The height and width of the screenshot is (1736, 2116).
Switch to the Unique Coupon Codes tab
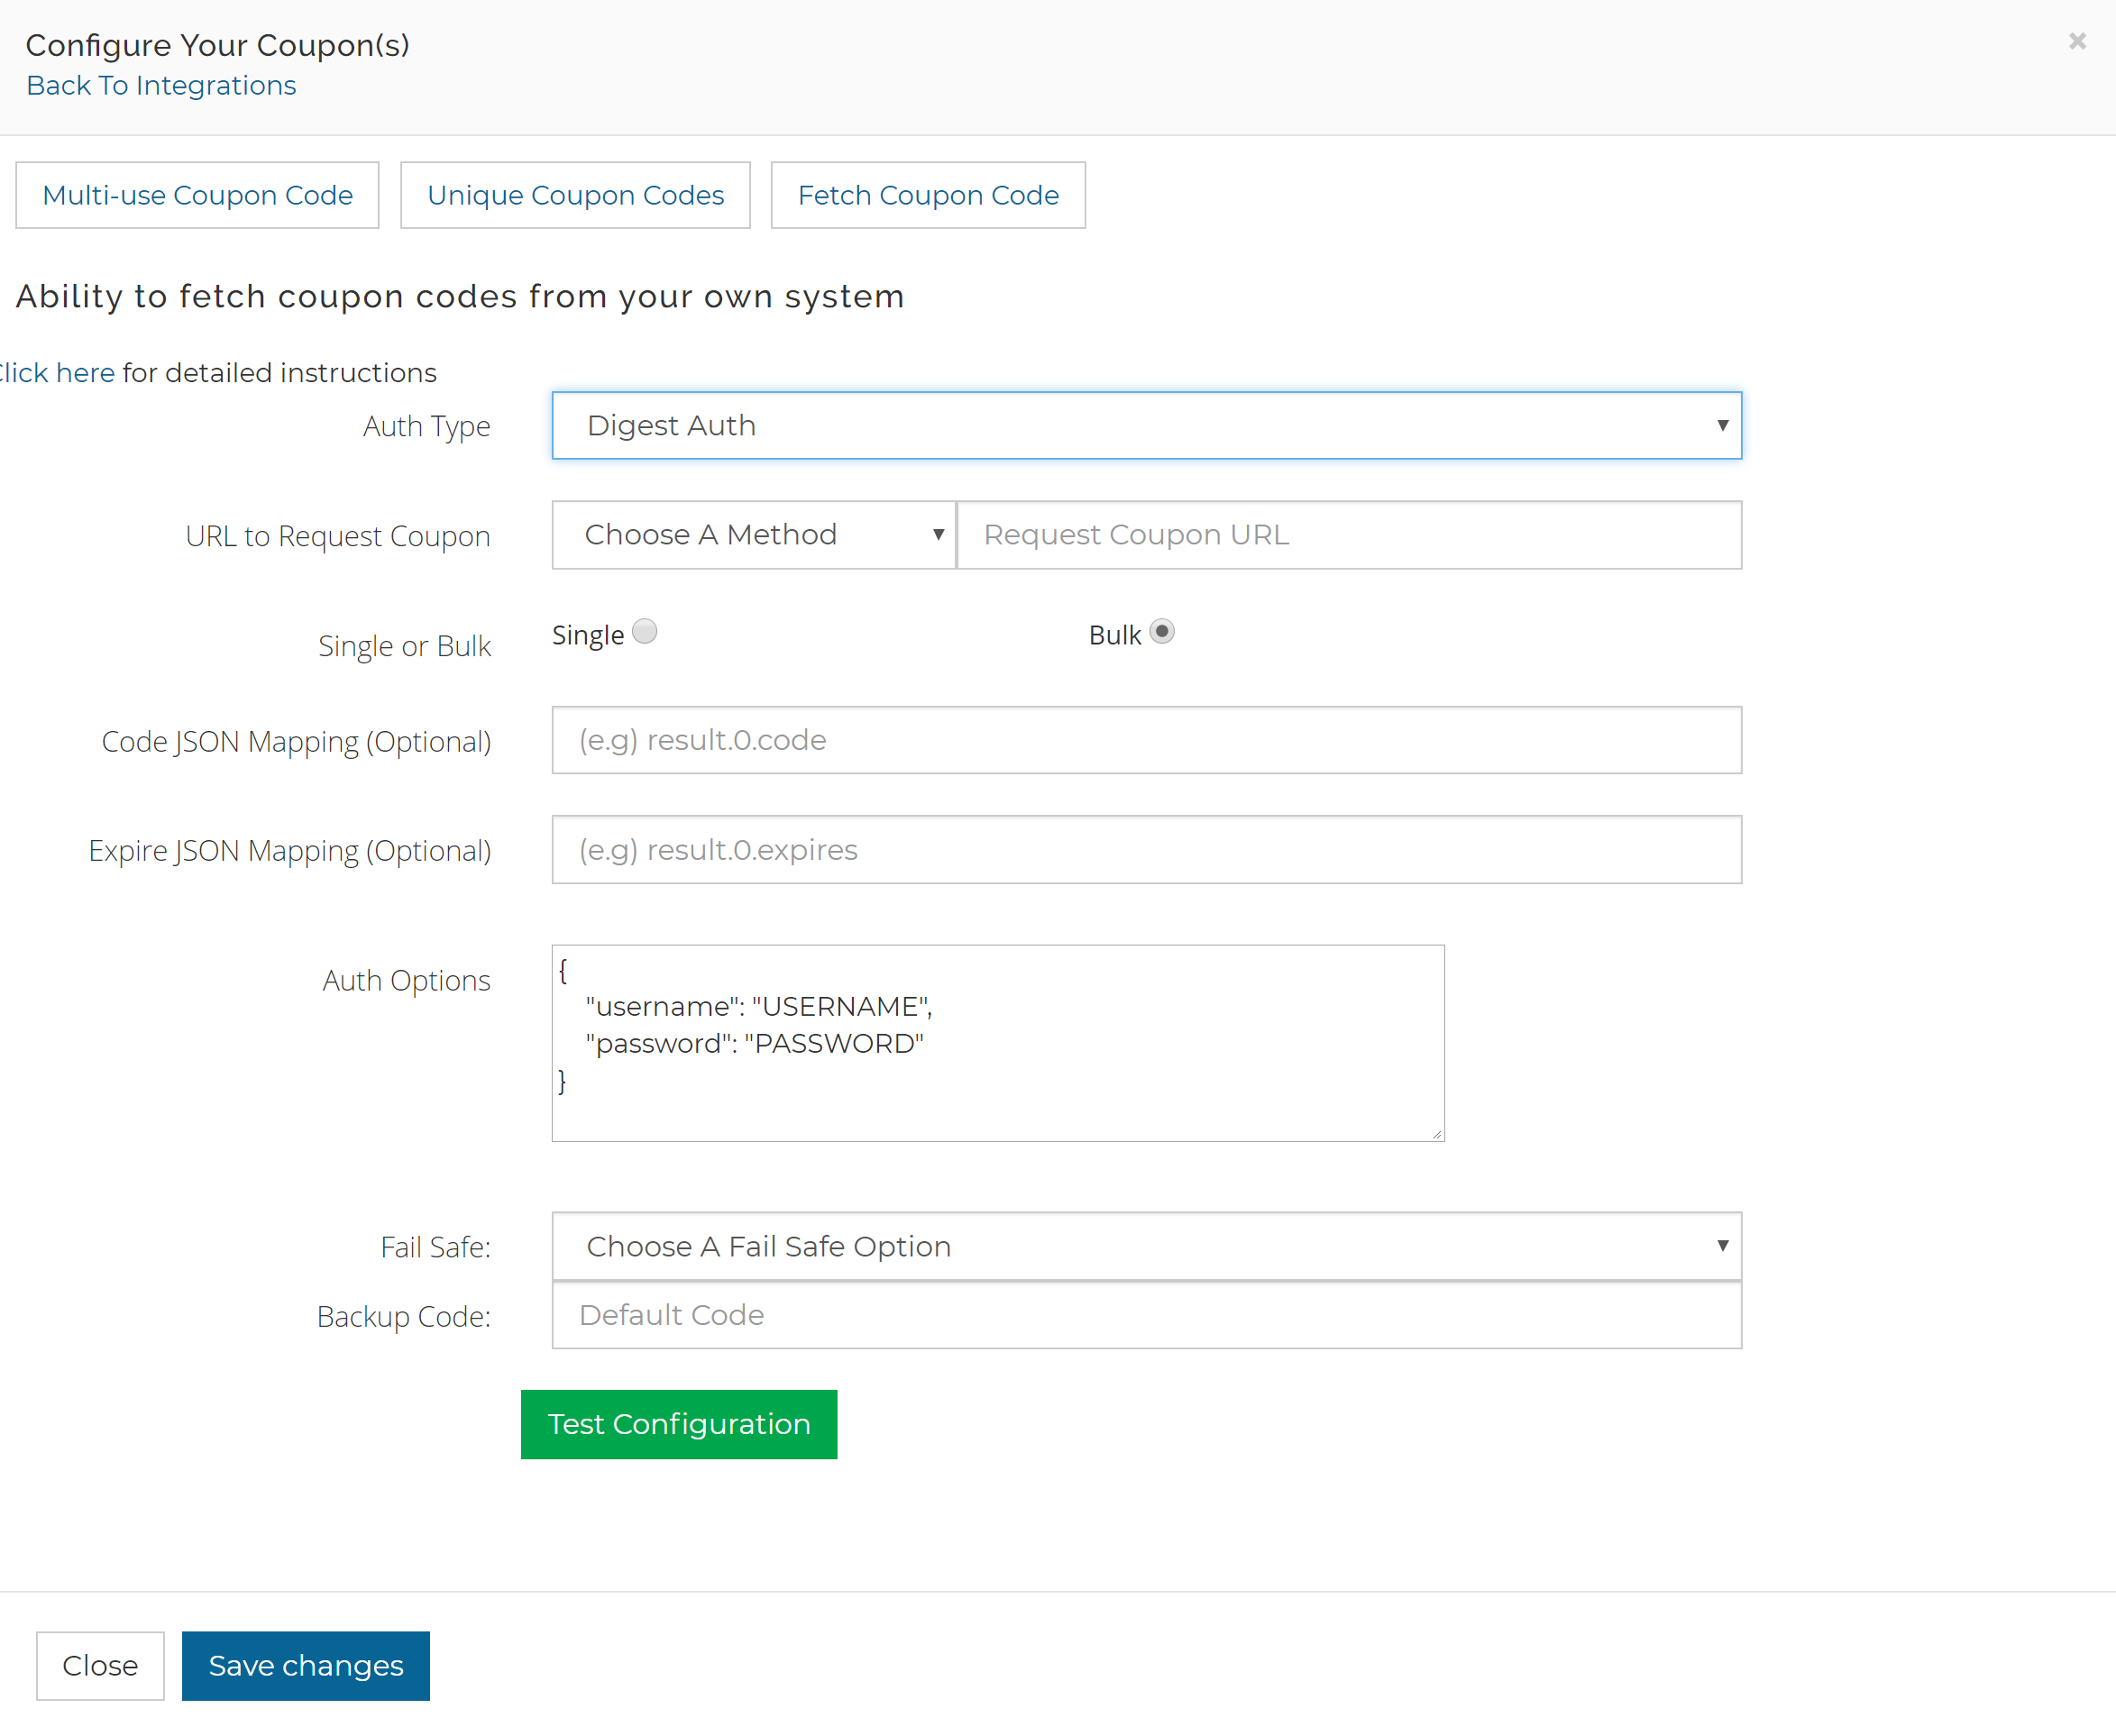pos(575,195)
